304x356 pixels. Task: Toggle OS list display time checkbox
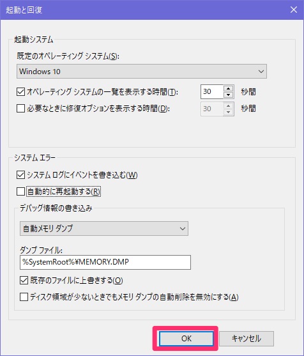click(20, 92)
